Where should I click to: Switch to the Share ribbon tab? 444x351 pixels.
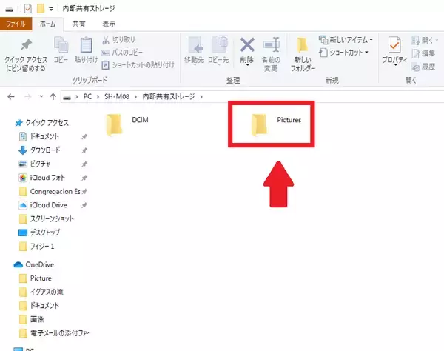coord(78,24)
